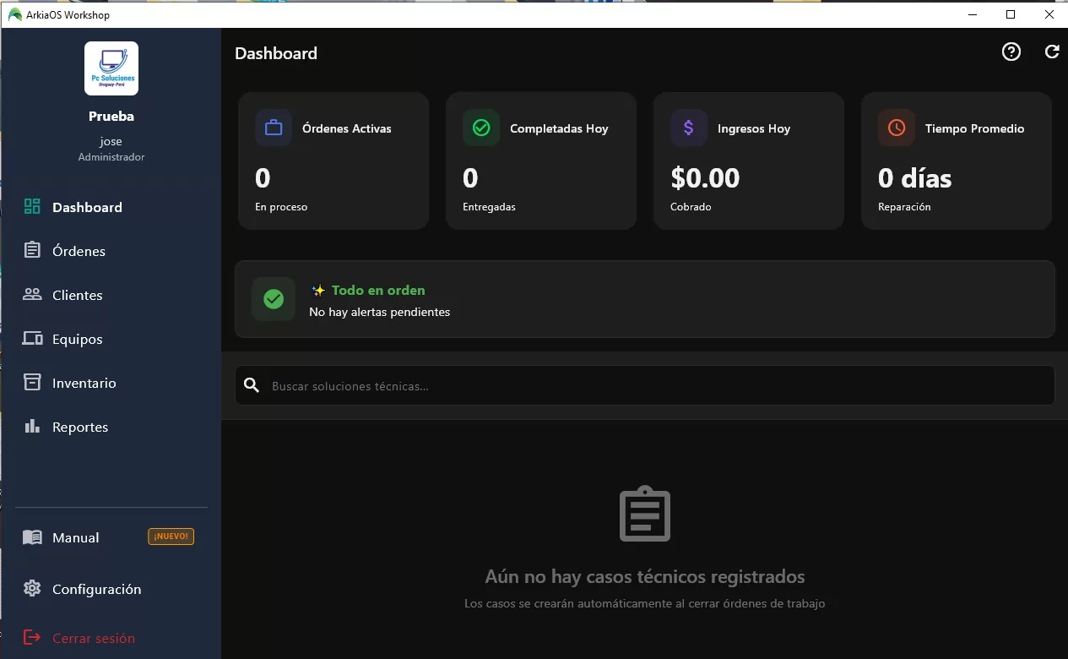Click the Entregadas label

[x=489, y=207]
